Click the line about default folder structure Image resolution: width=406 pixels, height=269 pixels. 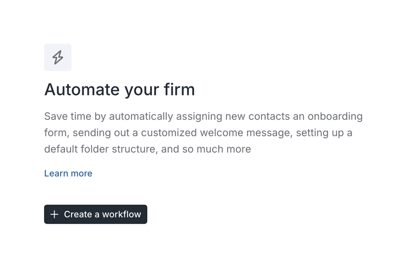click(x=148, y=149)
